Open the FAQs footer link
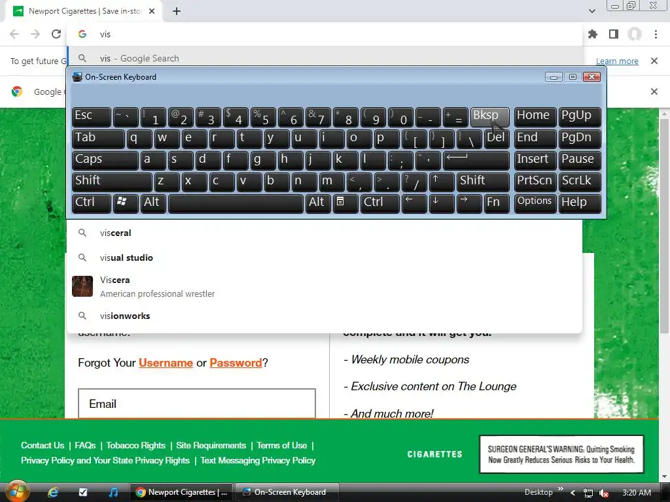 click(x=85, y=445)
